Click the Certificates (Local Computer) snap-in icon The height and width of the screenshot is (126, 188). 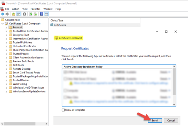[6, 24]
